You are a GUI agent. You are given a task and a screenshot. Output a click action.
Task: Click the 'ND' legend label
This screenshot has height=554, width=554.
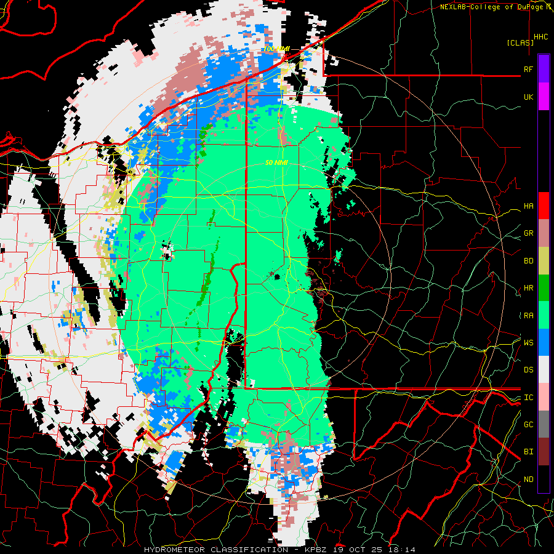[528, 480]
